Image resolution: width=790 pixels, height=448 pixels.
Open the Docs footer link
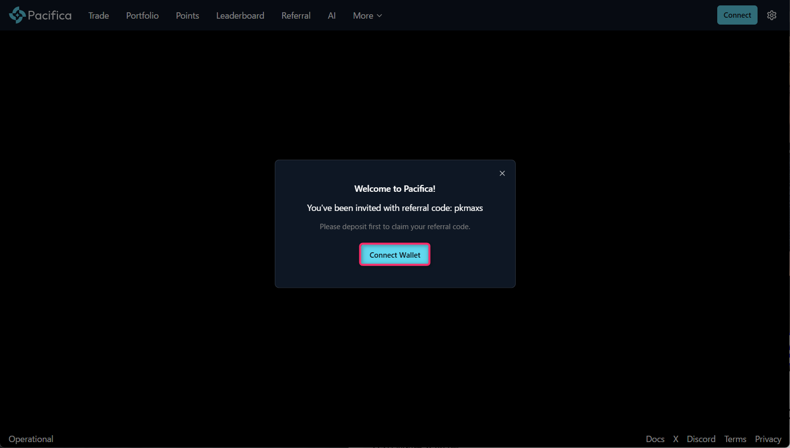pyautogui.click(x=655, y=439)
